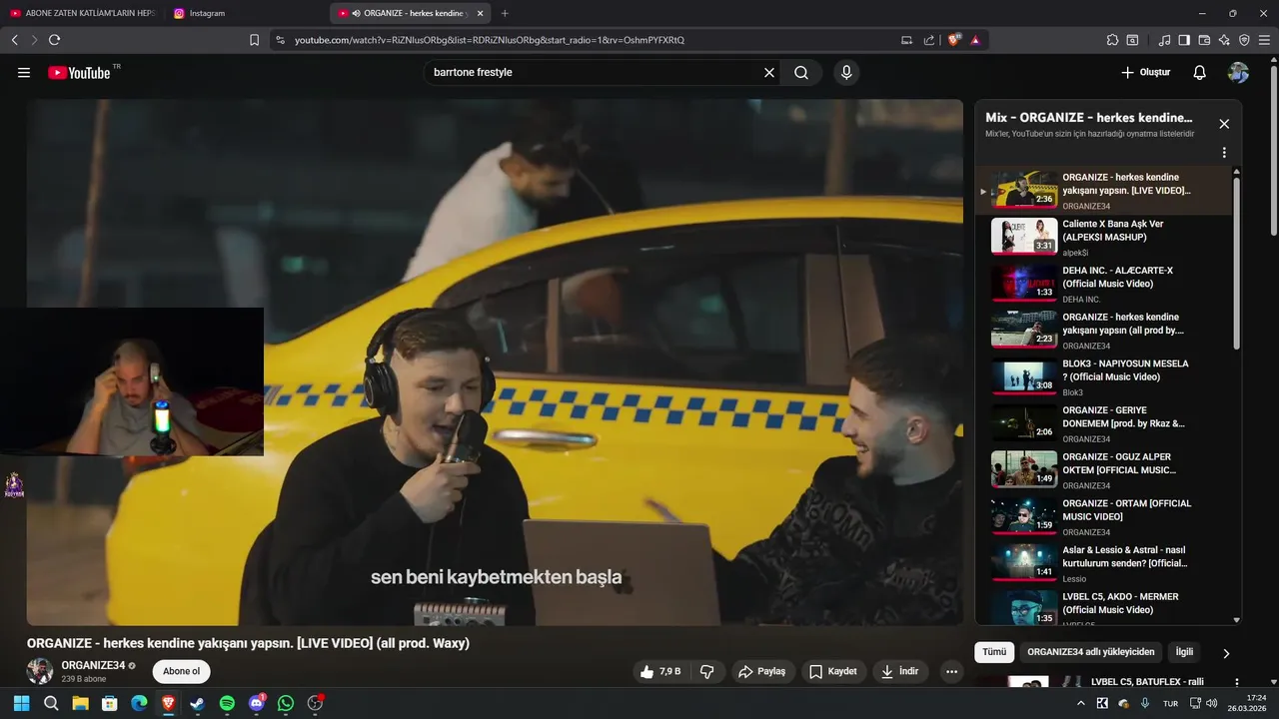Viewport: 1279px width, 719px height.
Task: Click the Kaydet save button
Action: click(x=832, y=672)
